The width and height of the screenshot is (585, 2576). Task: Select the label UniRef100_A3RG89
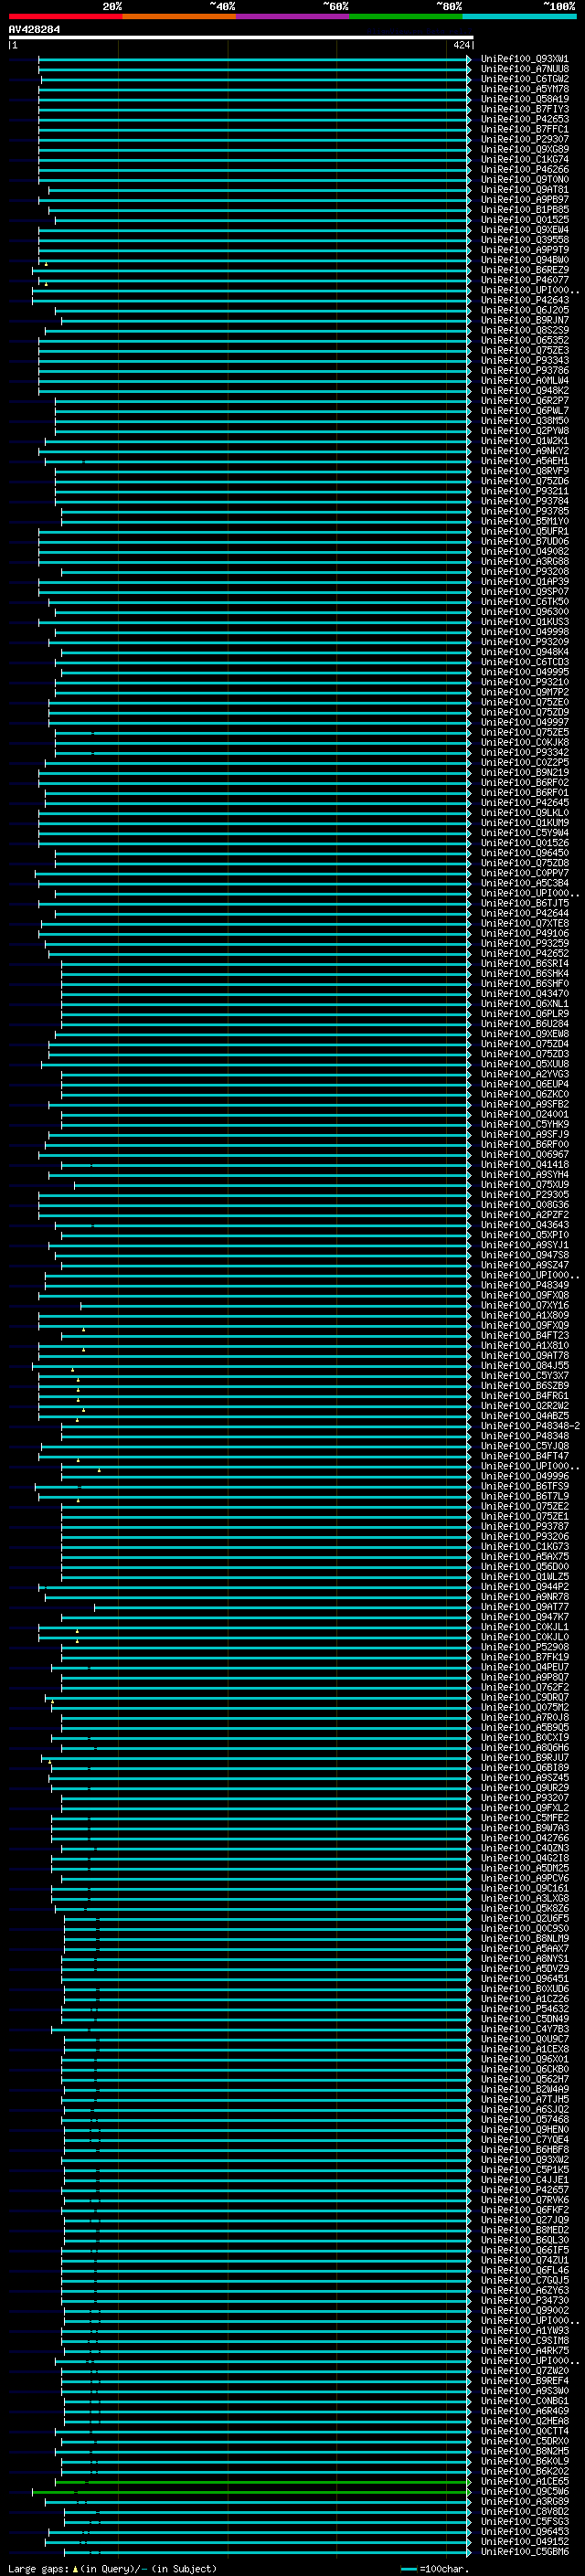point(525,2501)
